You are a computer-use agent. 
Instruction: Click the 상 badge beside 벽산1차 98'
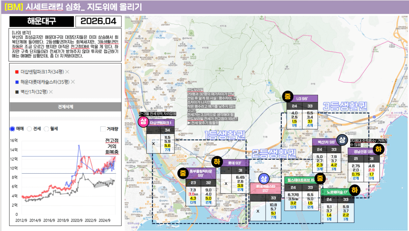point(342,140)
